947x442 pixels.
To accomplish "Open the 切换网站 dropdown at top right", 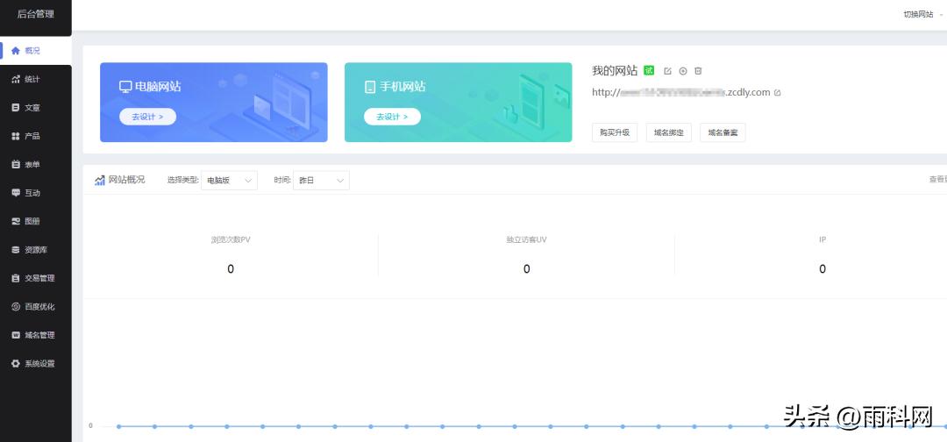I will 922,15.
